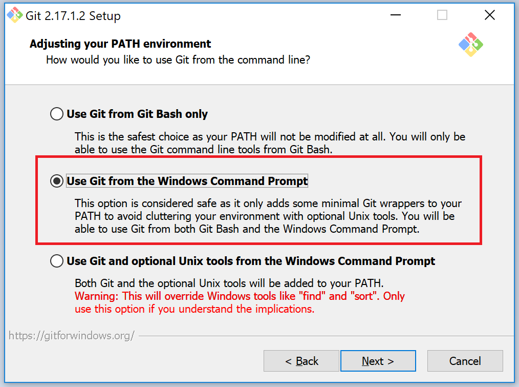Click the "Git 2.17.1.2 Setup" title text
Image resolution: width=519 pixels, height=387 pixels.
tap(73, 16)
